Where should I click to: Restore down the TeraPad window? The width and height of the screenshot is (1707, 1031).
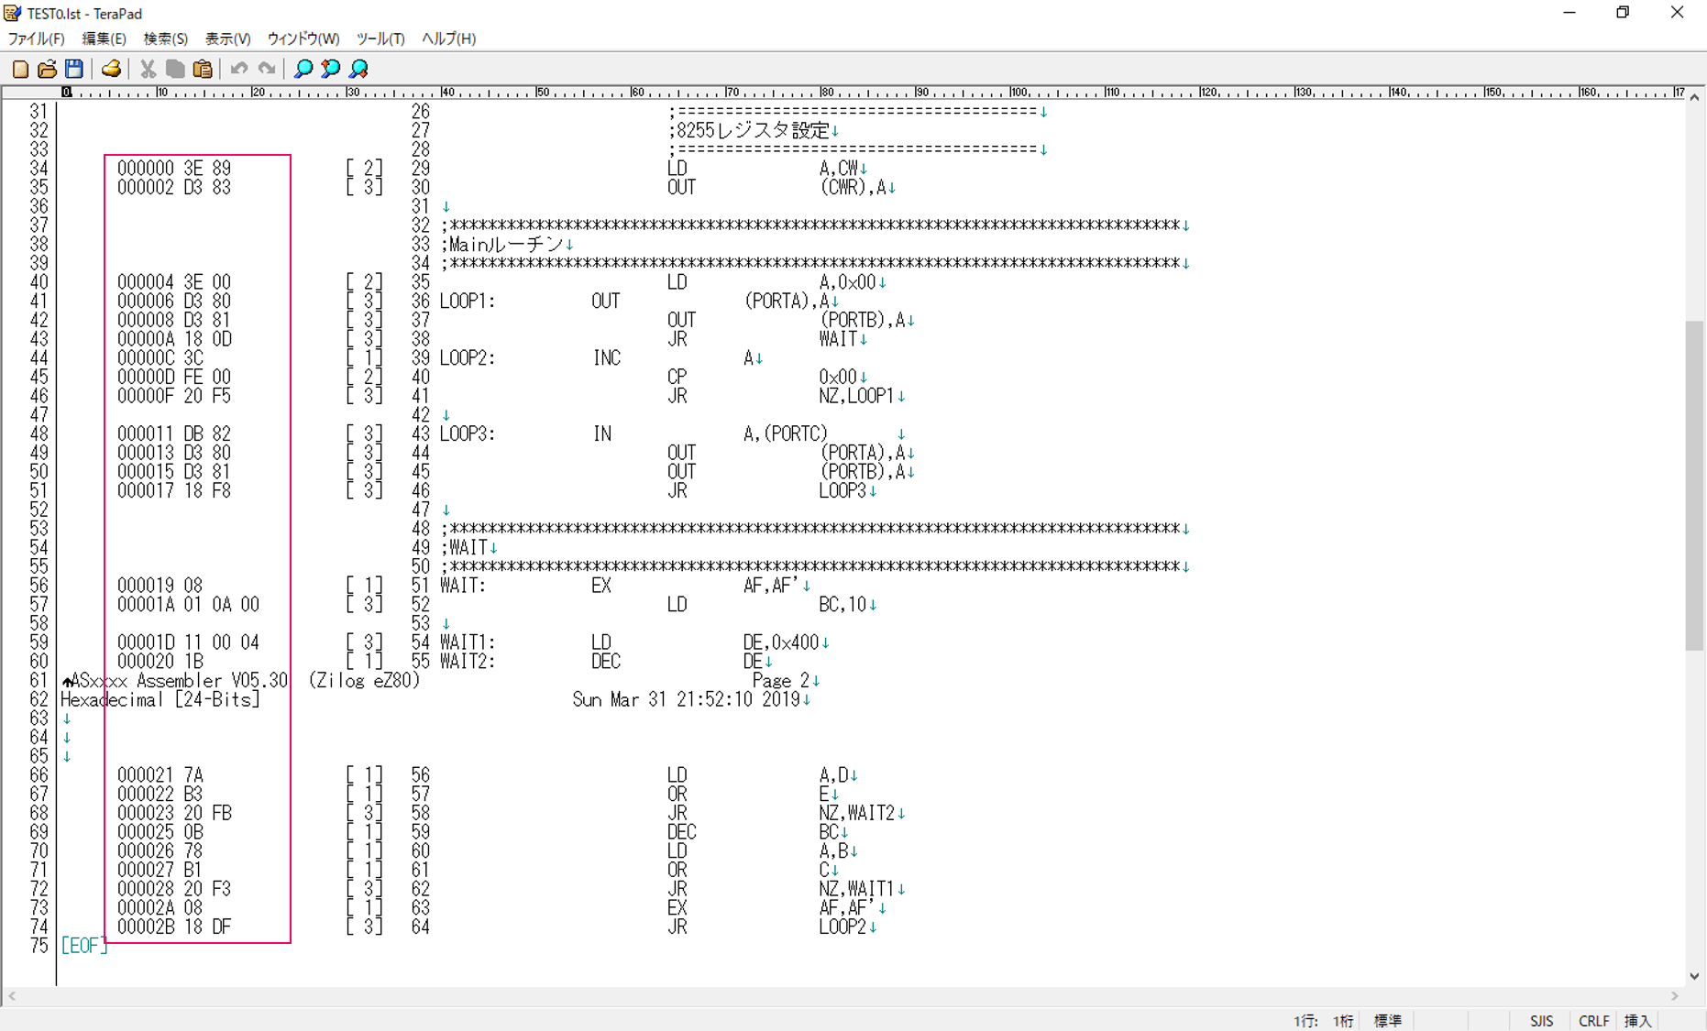pos(1623,13)
